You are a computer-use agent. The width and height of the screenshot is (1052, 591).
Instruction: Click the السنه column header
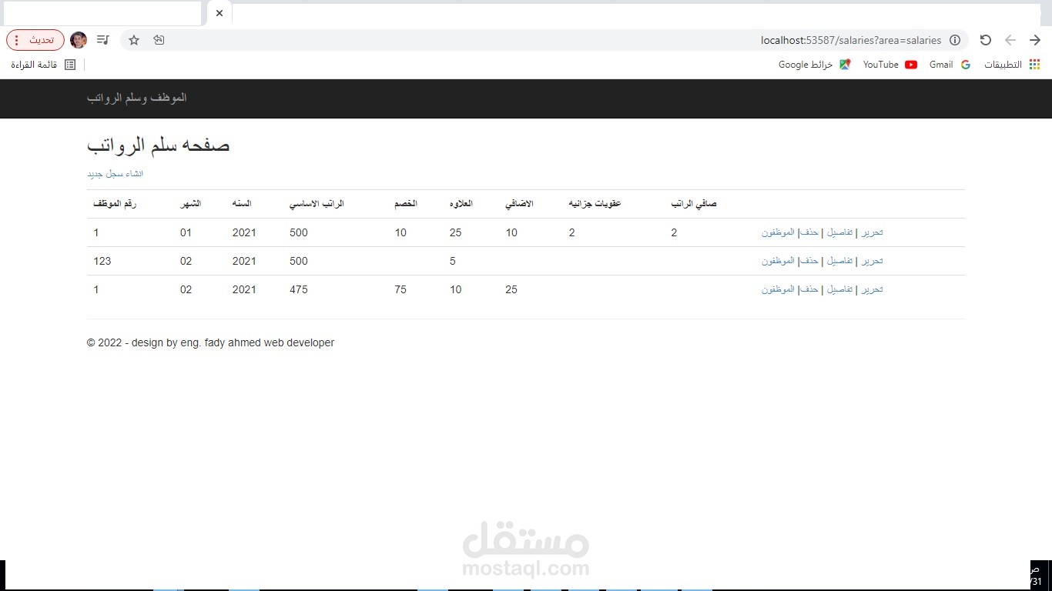click(242, 204)
